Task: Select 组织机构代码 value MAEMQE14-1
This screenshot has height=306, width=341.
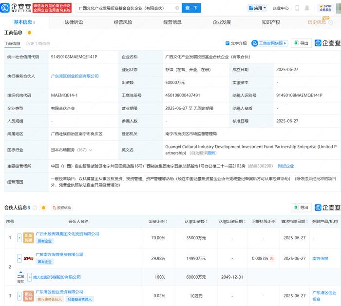Action: tap(64, 95)
